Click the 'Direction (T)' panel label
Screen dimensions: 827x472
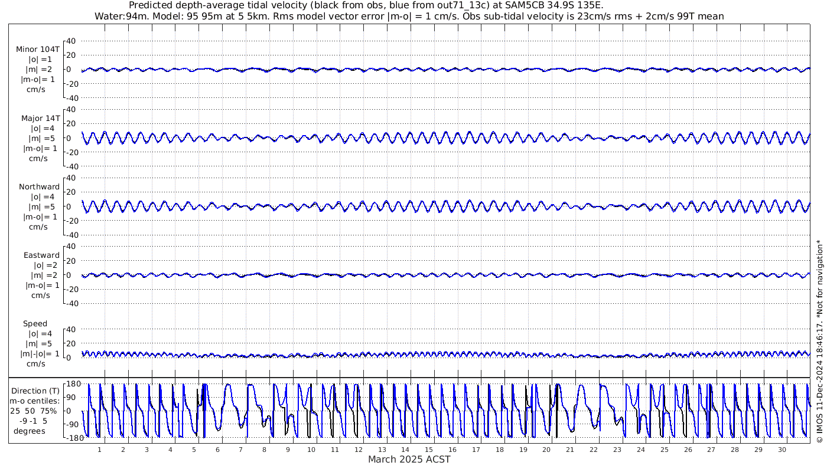(37, 391)
